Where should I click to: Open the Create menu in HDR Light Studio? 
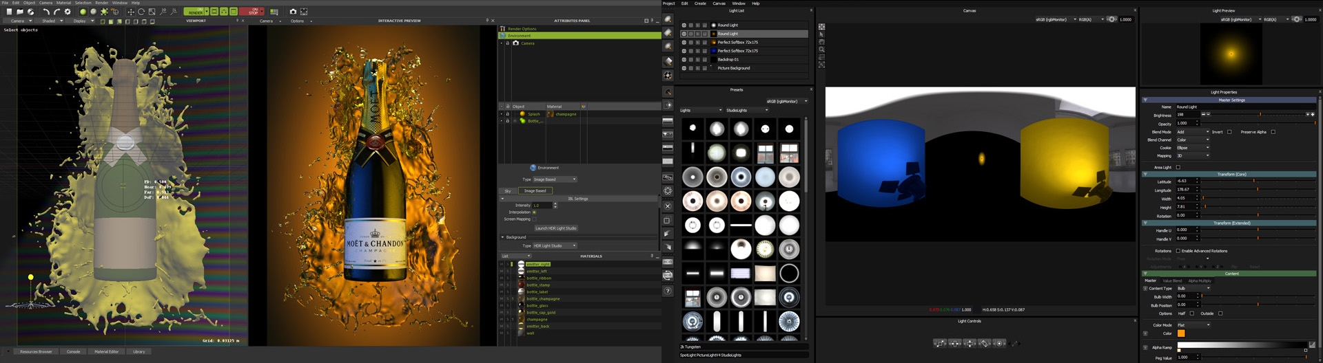[700, 3]
